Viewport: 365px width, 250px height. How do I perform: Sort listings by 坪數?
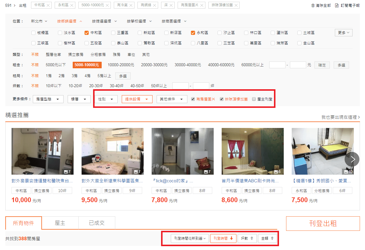click(x=247, y=238)
